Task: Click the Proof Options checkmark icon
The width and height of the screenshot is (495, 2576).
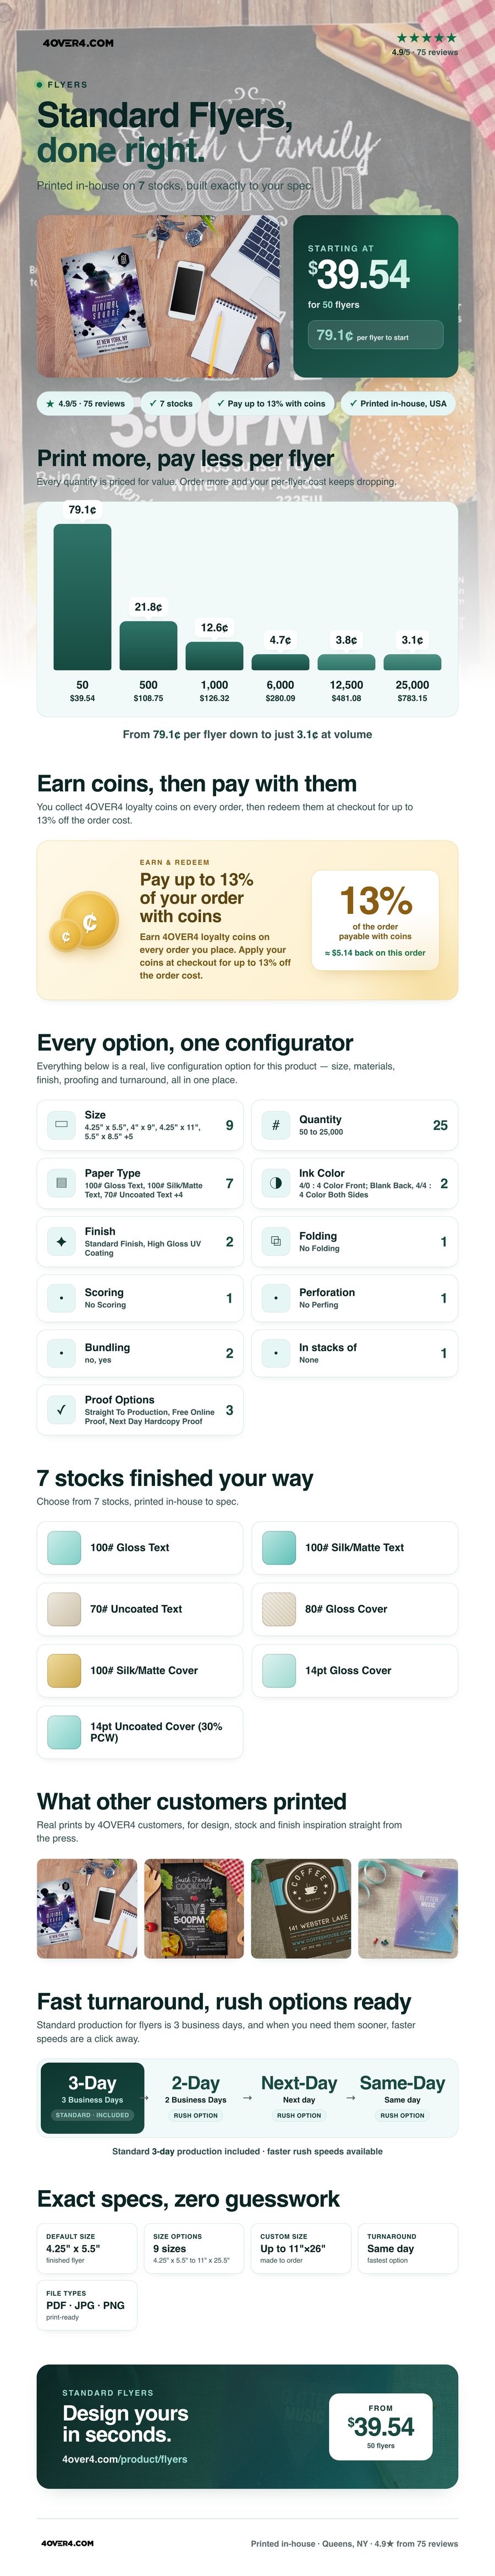Action: (x=61, y=1410)
